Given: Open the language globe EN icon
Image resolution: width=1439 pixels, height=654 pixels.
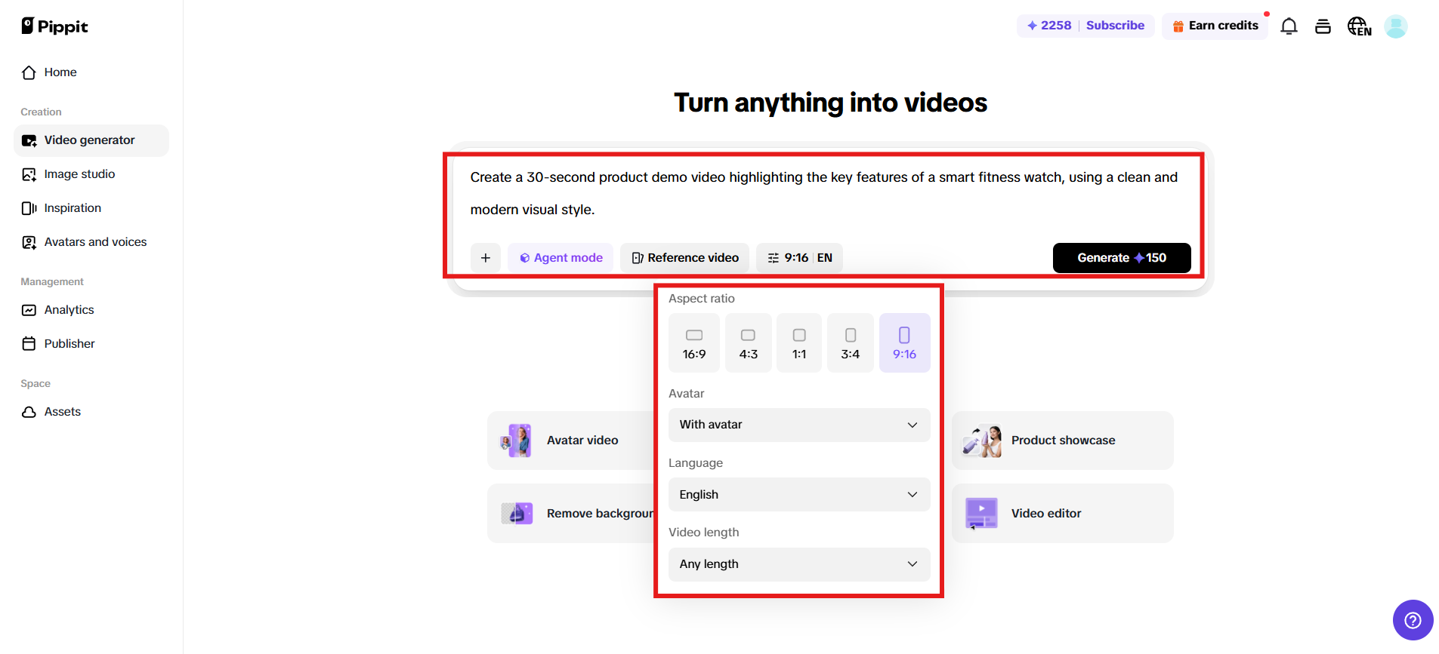Looking at the screenshot, I should 1359,26.
